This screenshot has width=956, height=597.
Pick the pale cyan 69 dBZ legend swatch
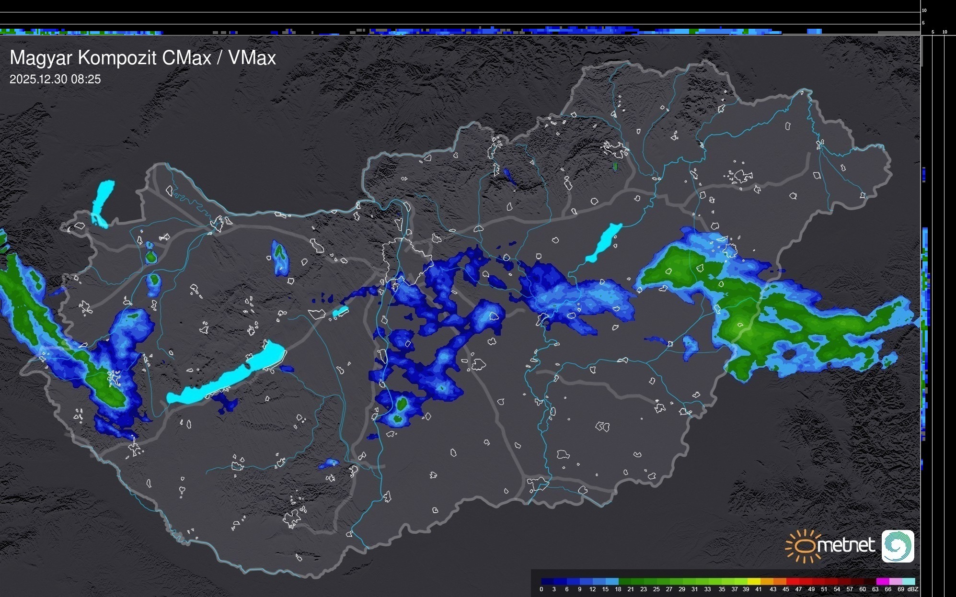tap(909, 581)
